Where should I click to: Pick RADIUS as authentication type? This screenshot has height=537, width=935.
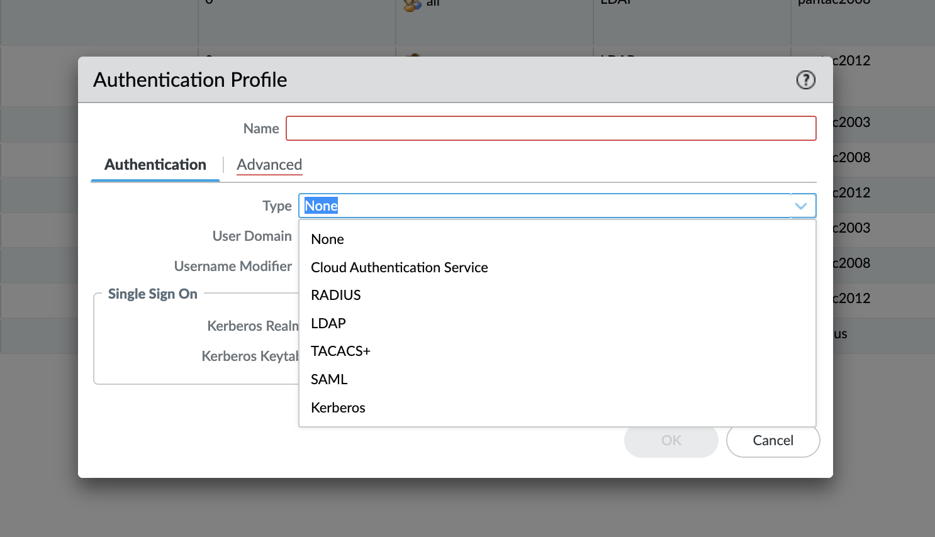[x=336, y=296]
